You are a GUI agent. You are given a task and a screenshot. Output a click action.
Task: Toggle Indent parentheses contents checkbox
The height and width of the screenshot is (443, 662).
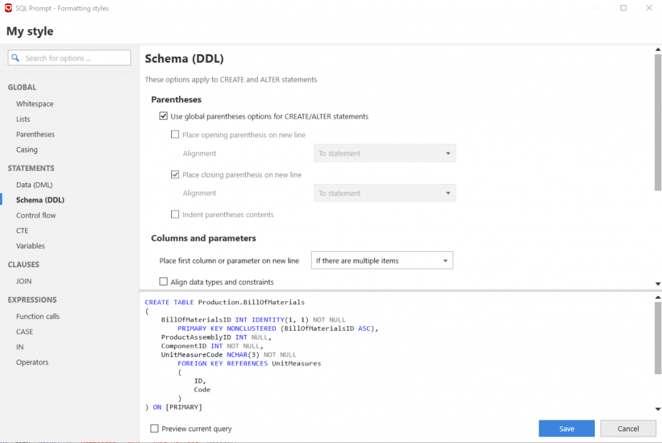(x=175, y=214)
